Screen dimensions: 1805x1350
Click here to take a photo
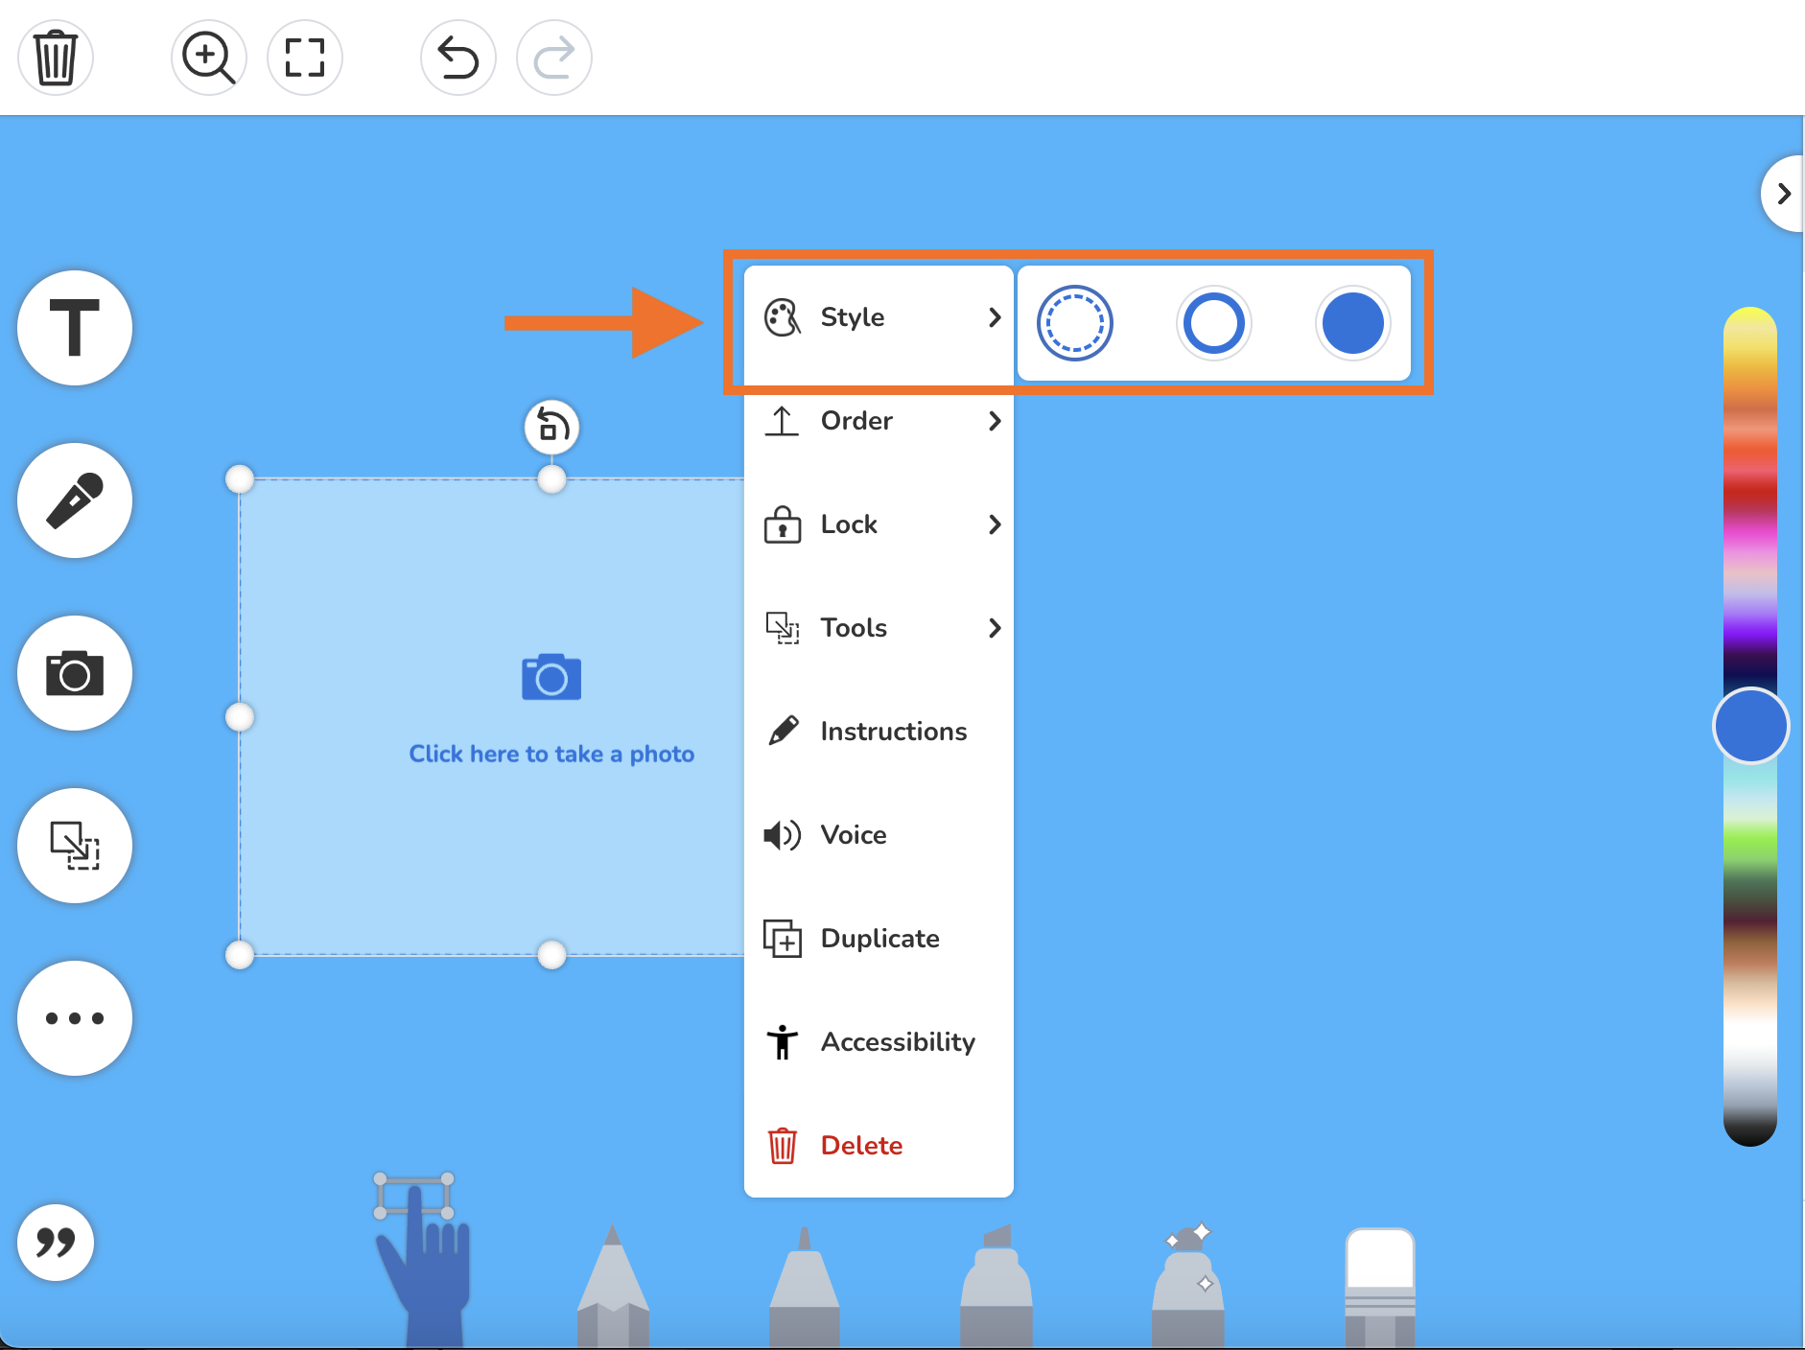pyautogui.click(x=551, y=753)
